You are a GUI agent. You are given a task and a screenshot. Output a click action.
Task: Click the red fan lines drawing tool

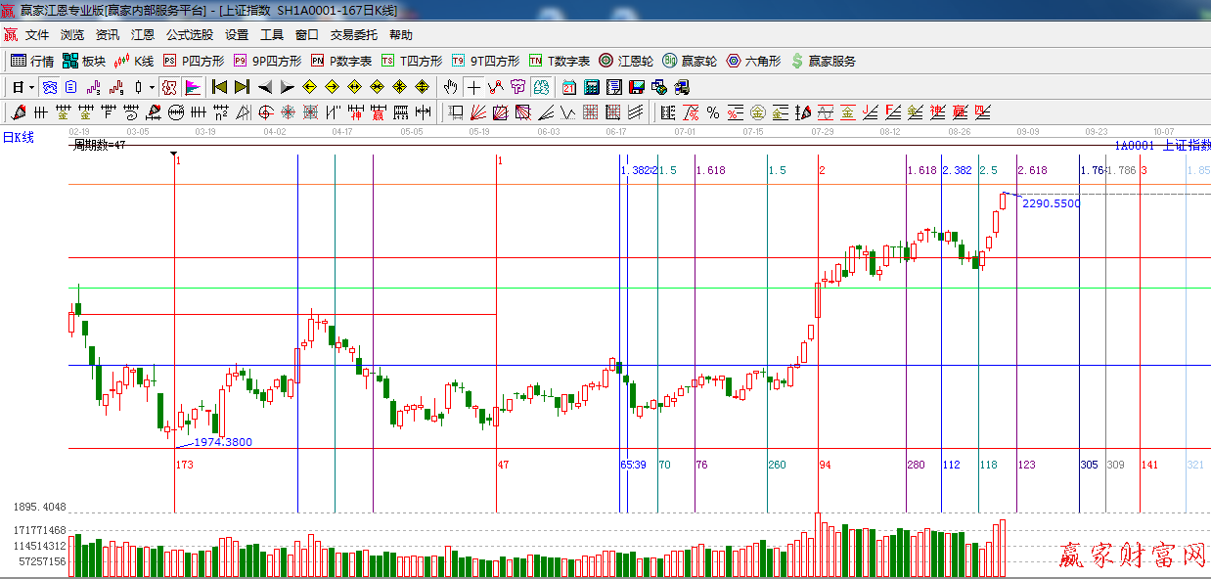click(478, 112)
